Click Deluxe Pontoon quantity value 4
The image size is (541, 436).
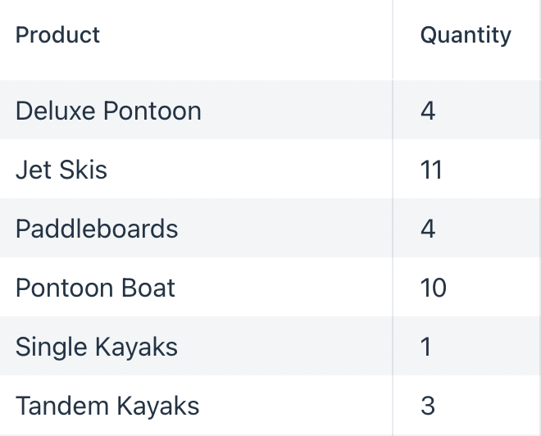428,111
